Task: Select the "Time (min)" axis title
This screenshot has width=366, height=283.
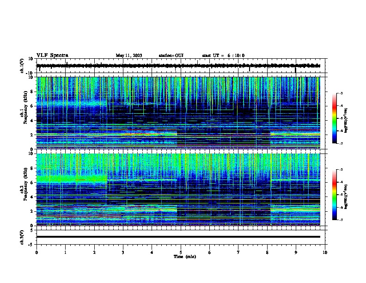Action: click(x=185, y=257)
